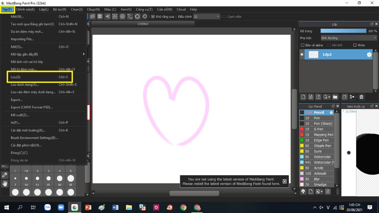379x213 pixels.
Task: Select the hand move tool
Action: pos(4,184)
